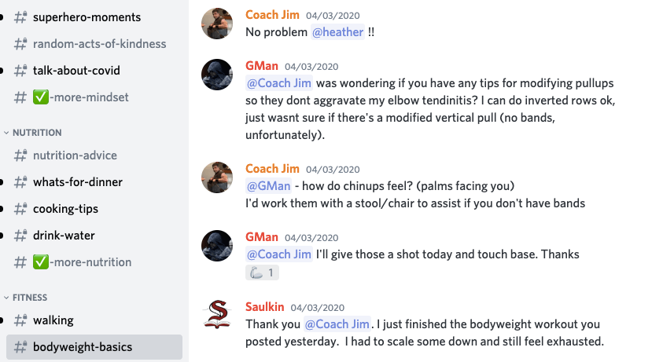This screenshot has width=663, height=362.
Task: Collapse the NUTRITION category
Action: [37, 133]
